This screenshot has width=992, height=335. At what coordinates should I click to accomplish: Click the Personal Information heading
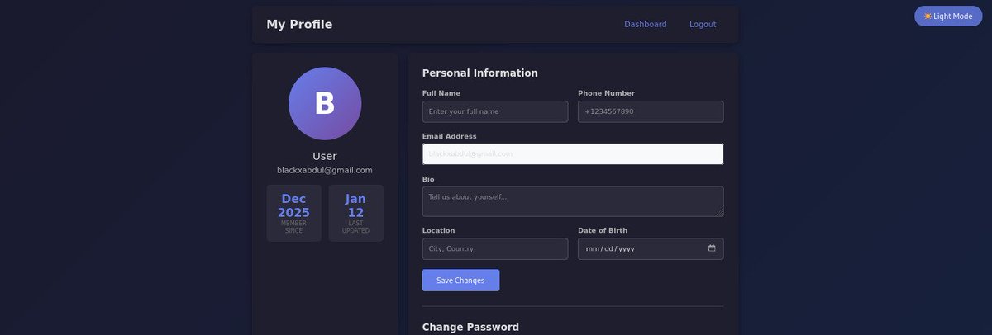pyautogui.click(x=480, y=73)
